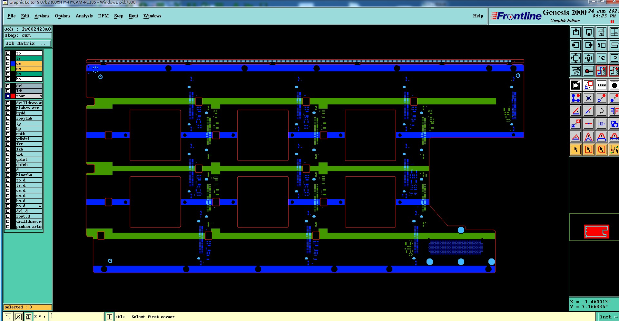Select the polygon selection pointer tool
The height and width of the screenshot is (321, 619).
tap(602, 150)
